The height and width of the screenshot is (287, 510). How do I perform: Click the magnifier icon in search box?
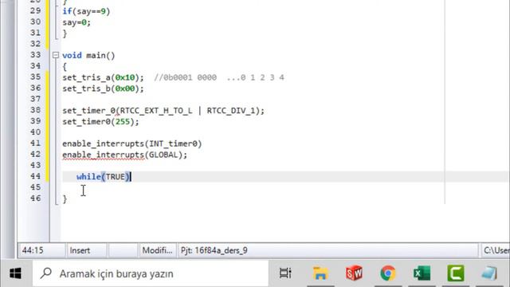coord(46,273)
